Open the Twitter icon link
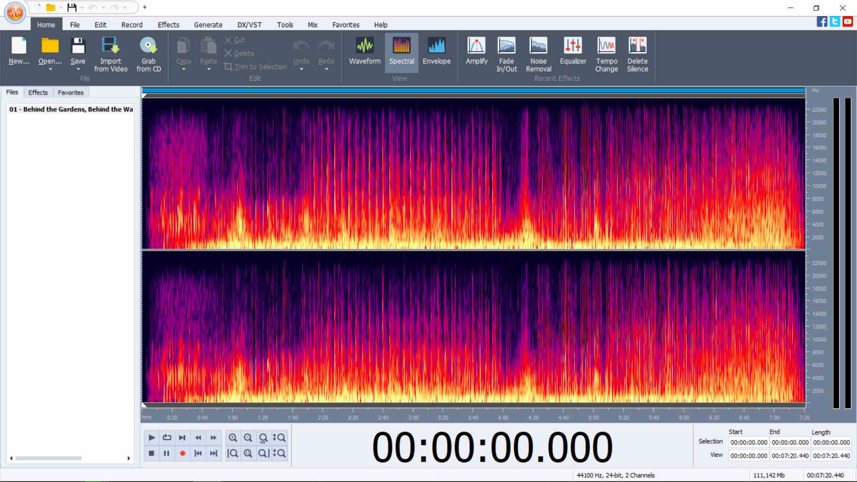The height and width of the screenshot is (482, 857). coord(835,21)
